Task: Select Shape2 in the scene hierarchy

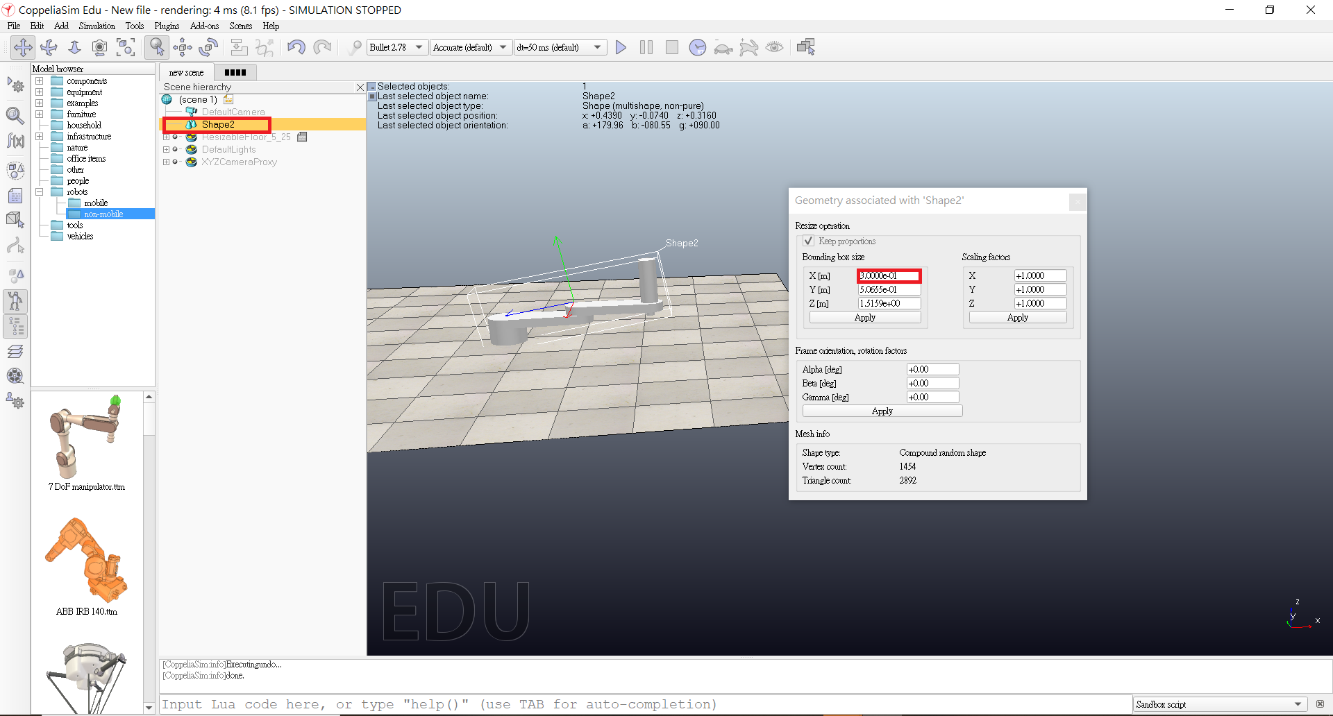Action: point(217,125)
